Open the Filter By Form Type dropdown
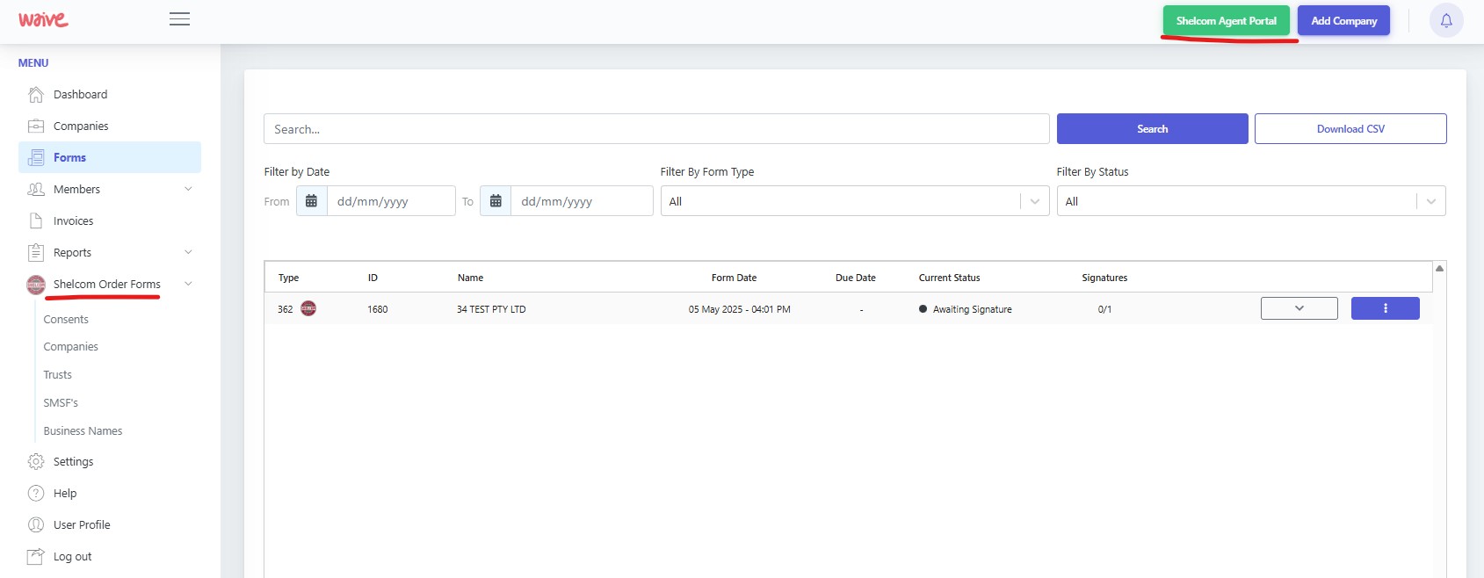 (855, 201)
